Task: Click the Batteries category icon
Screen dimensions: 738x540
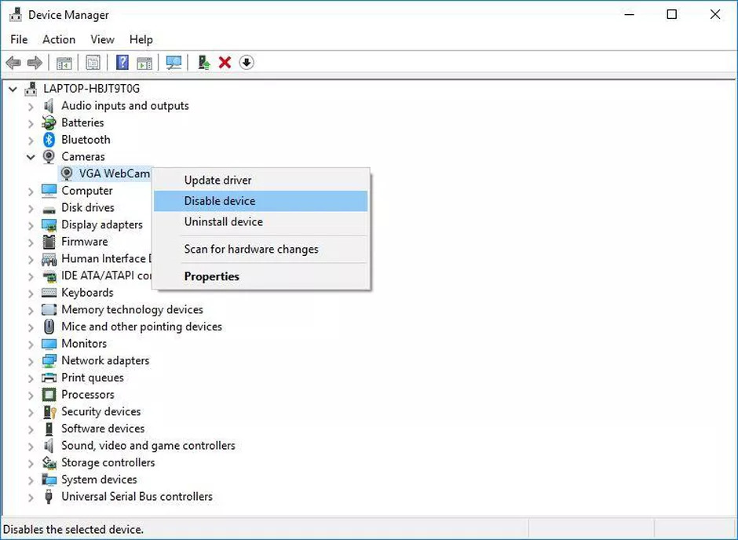Action: tap(49, 122)
